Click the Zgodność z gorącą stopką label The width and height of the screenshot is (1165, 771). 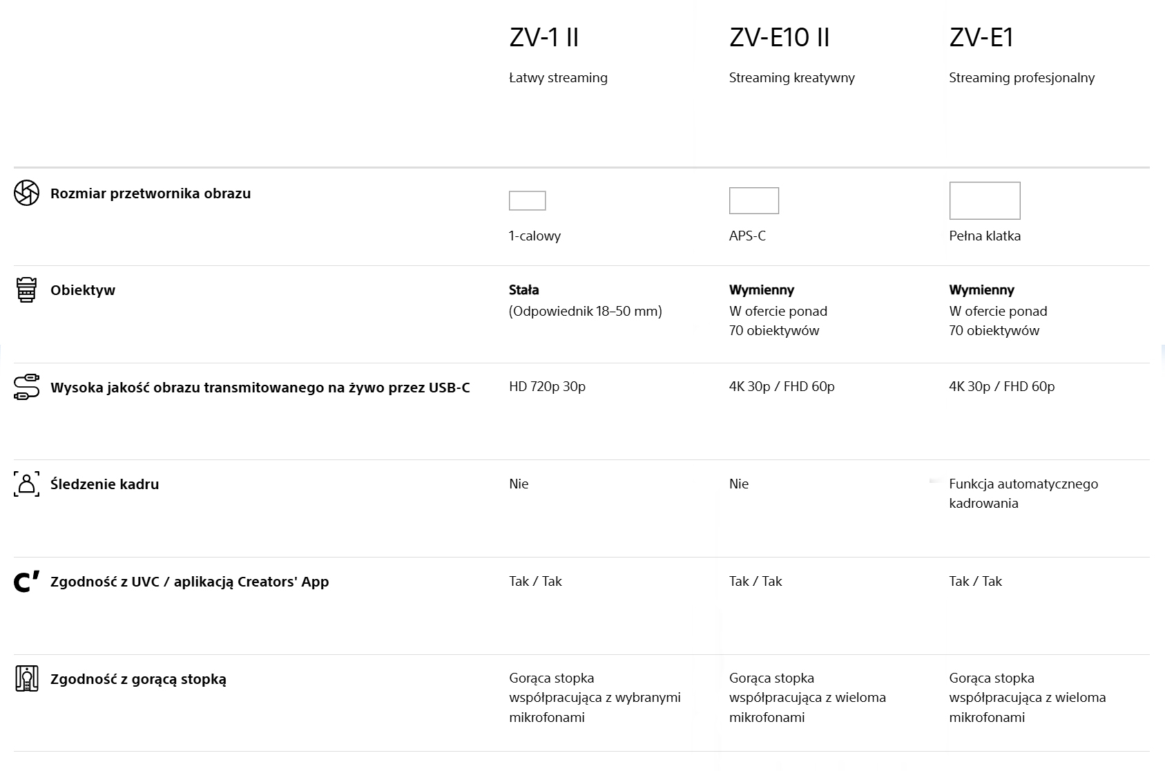pyautogui.click(x=138, y=679)
